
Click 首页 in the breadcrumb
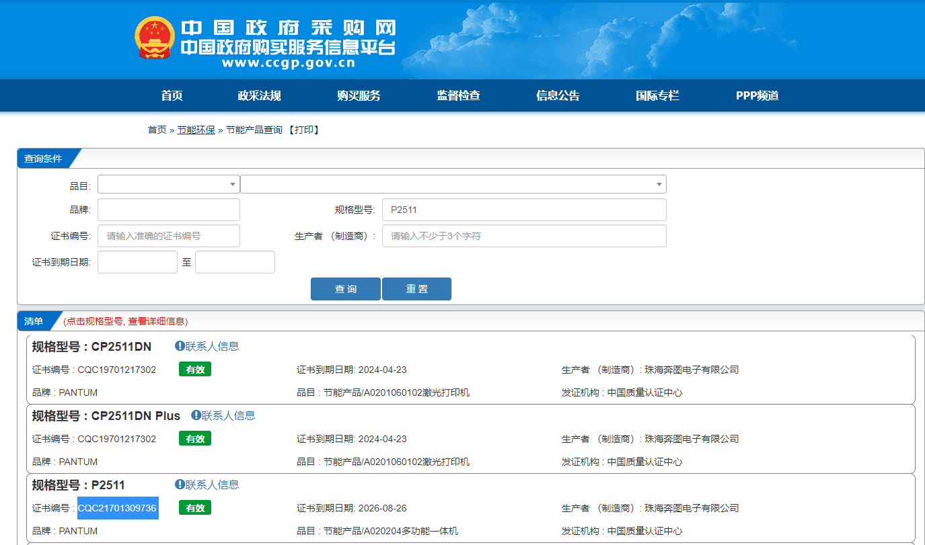157,130
